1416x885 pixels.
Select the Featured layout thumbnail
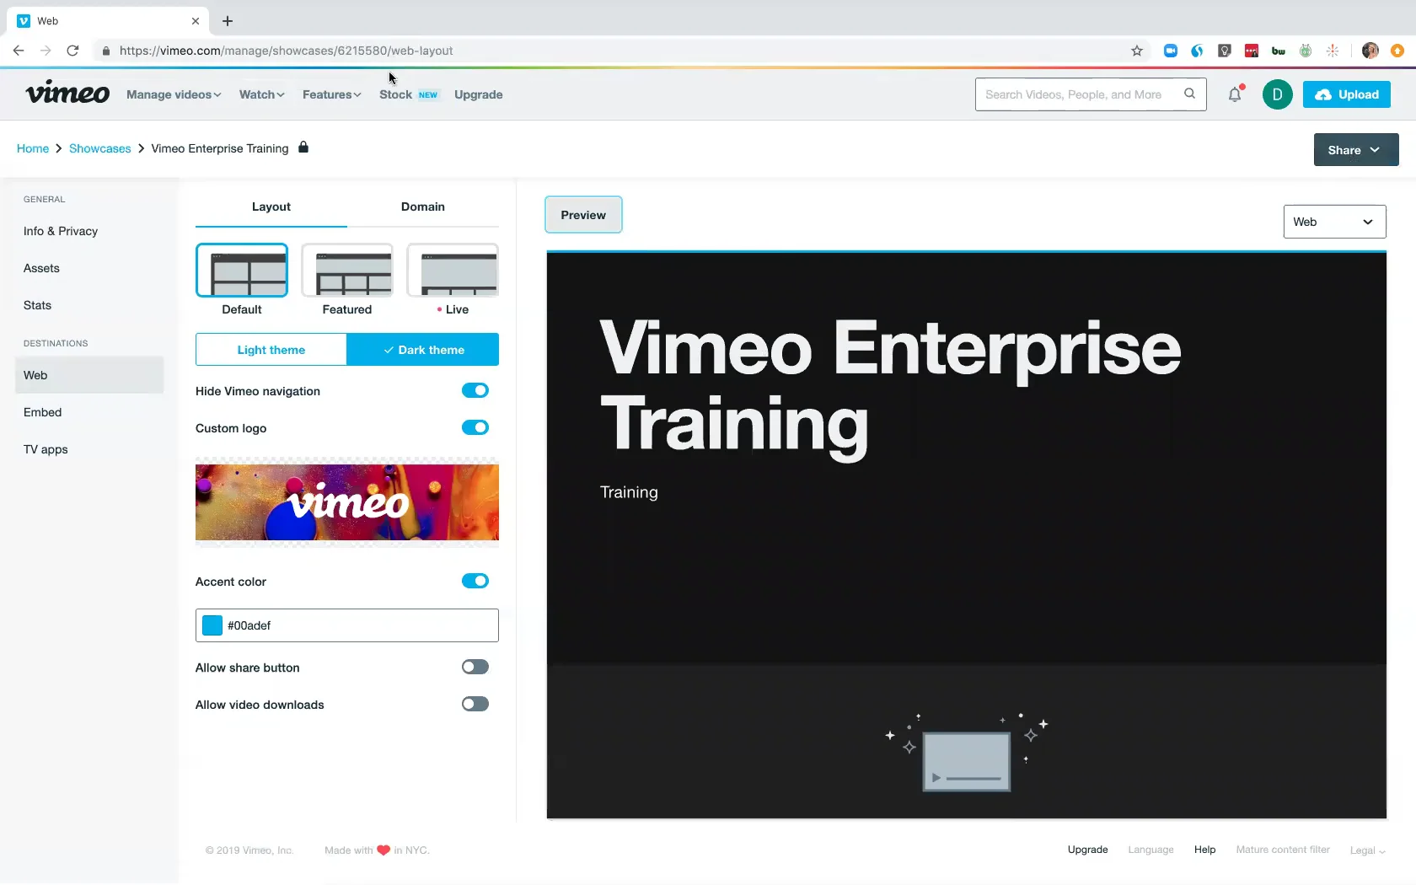347,271
